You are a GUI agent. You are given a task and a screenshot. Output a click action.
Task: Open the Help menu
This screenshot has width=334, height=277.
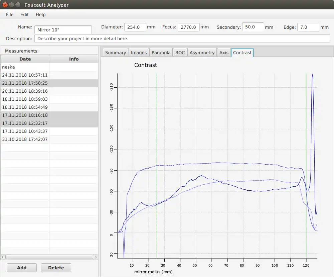click(40, 14)
